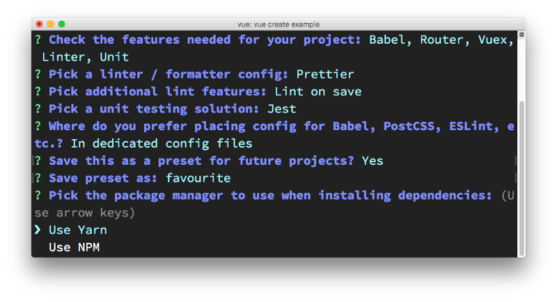
Task: Click the "Lint on save" answer
Action: [318, 91]
